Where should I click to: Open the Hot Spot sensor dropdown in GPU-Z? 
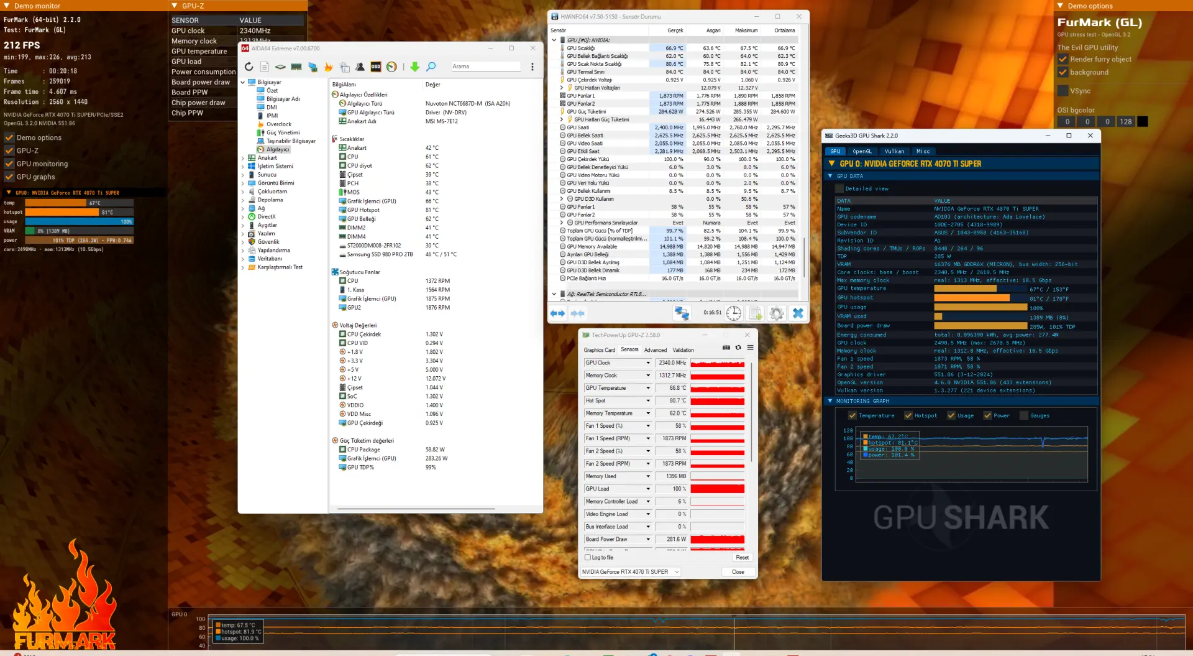click(648, 400)
